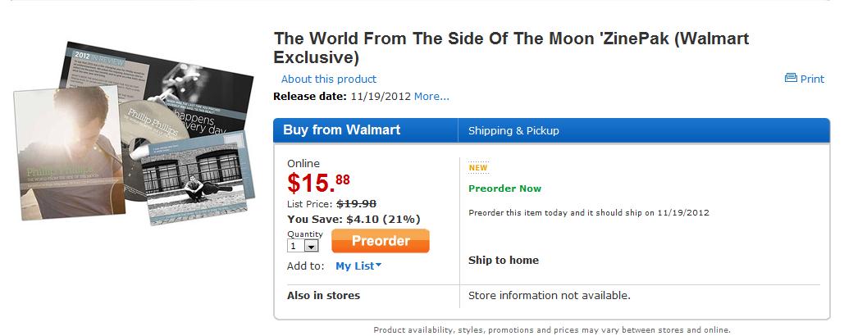Click the Also in stores label
Screen dimensions: 844x336
click(x=323, y=296)
